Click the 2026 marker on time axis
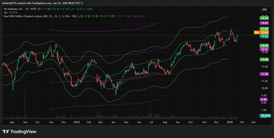Screen dimensions: 274x138 [230, 122]
